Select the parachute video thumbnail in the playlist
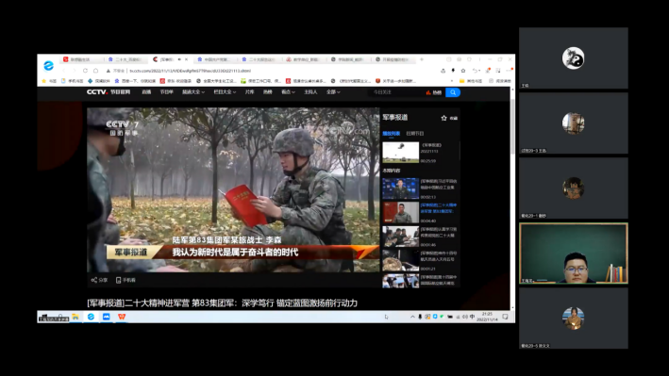669x376 pixels. coord(401,153)
